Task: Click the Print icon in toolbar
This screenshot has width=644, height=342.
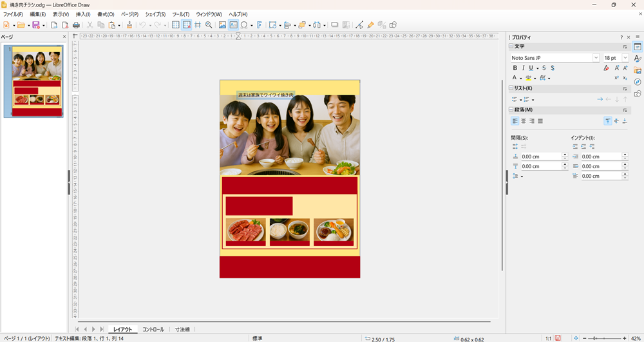Action: click(76, 25)
